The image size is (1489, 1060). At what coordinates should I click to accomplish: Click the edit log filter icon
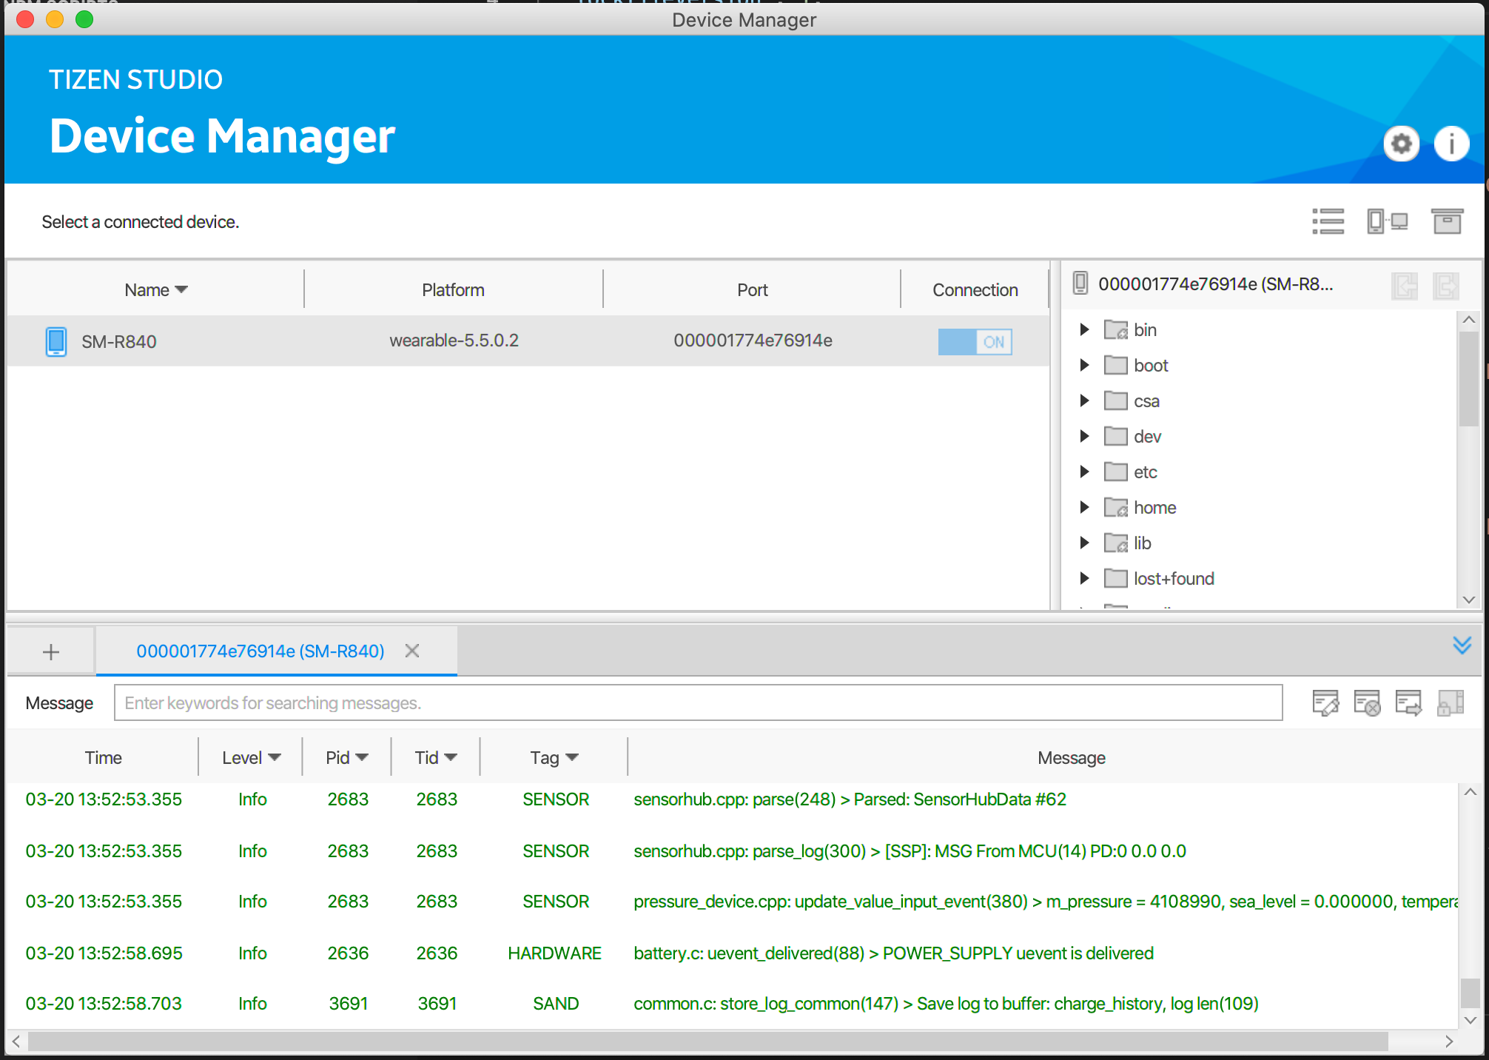click(1325, 702)
